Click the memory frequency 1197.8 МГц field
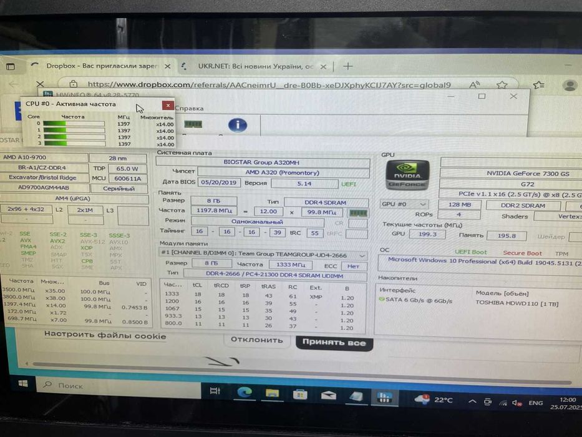The width and height of the screenshot is (582, 437). point(214,211)
